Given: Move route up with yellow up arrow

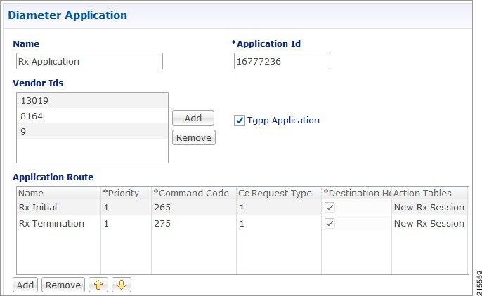Looking at the screenshot, I should (98, 285).
